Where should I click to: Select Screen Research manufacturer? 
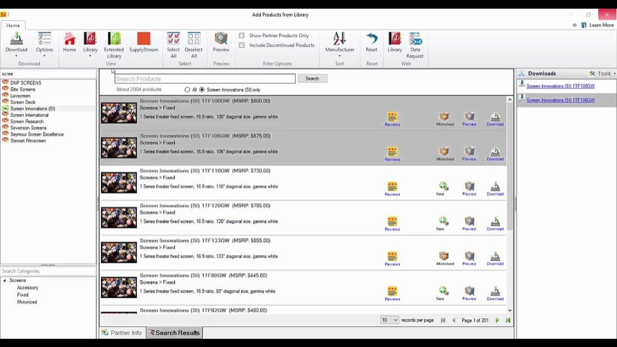pyautogui.click(x=27, y=121)
